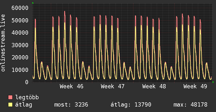216x112 pixels.
Task: Click the 'Week 46' axis label
Action: 72,86
